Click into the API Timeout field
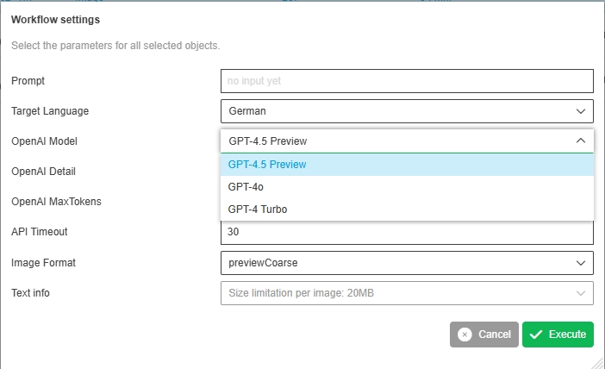This screenshot has height=369, width=605. (407, 232)
